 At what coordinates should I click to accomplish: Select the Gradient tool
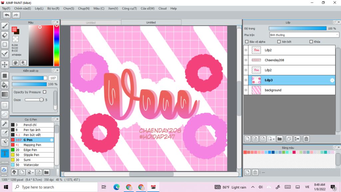5,94
